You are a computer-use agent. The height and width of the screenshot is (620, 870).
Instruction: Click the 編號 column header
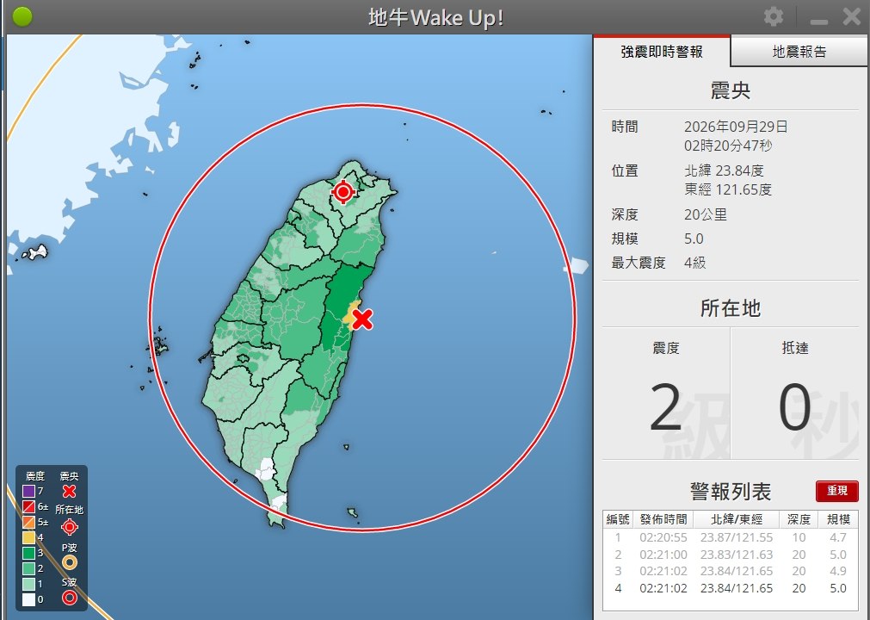click(618, 519)
